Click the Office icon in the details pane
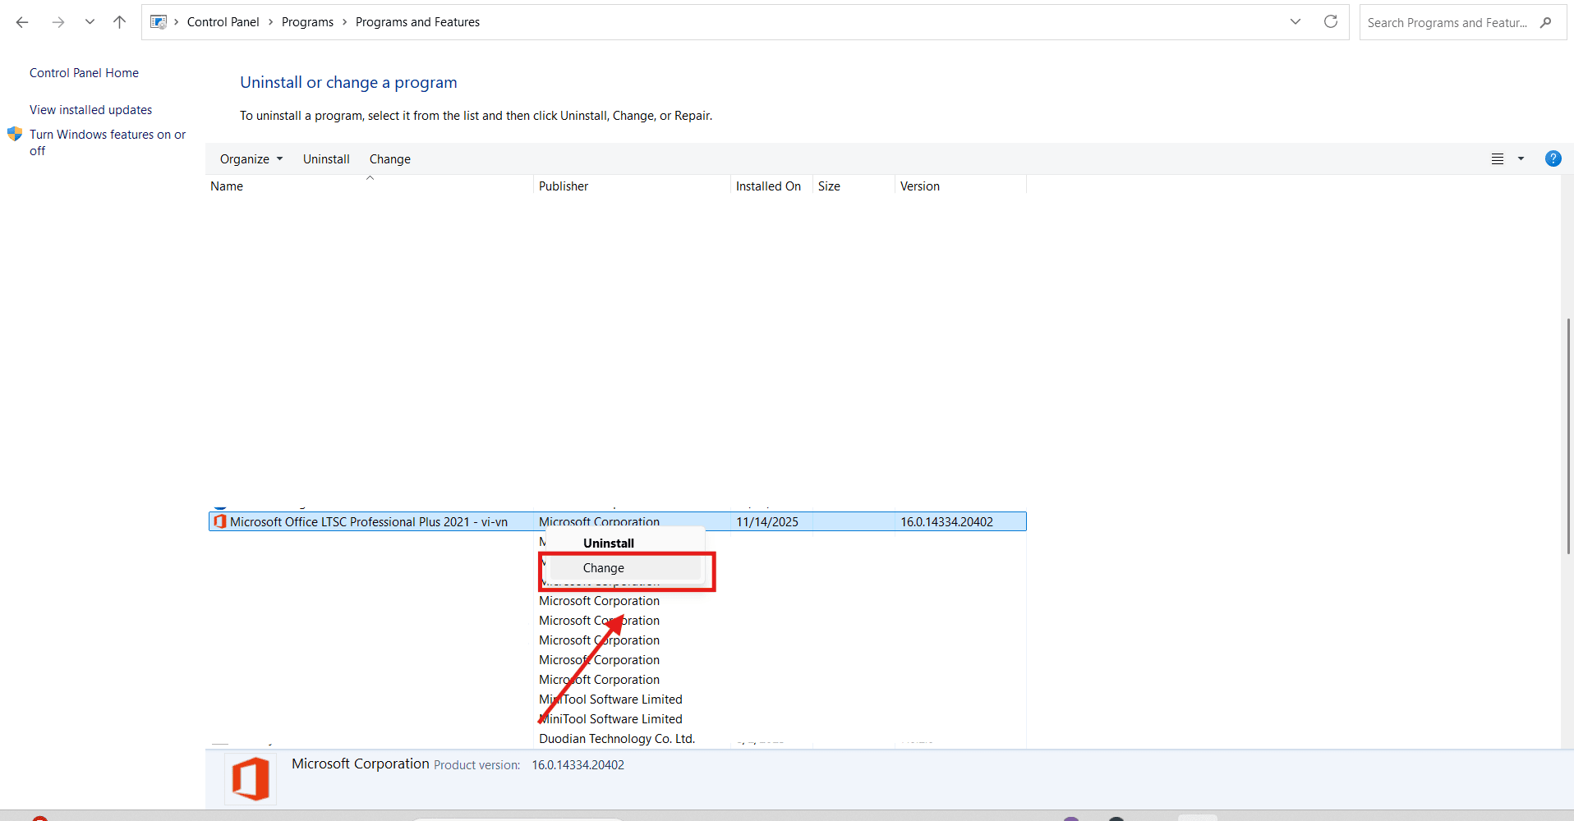 click(x=251, y=778)
